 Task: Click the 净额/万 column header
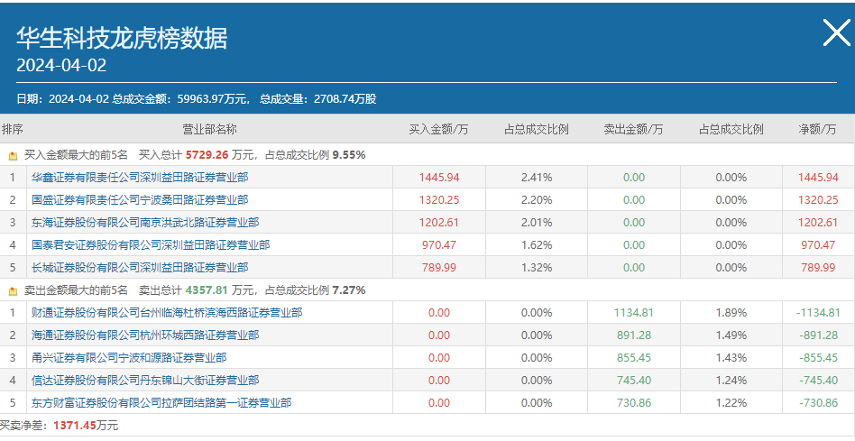pos(817,129)
